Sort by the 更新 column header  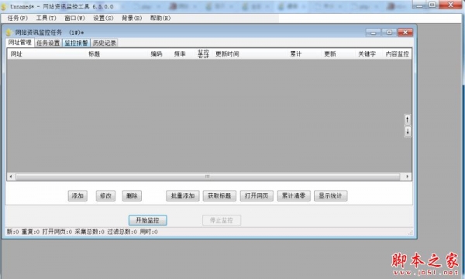click(x=330, y=54)
